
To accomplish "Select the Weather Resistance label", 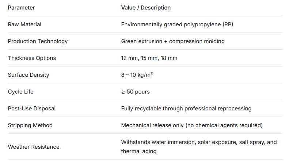I will (x=34, y=147).
